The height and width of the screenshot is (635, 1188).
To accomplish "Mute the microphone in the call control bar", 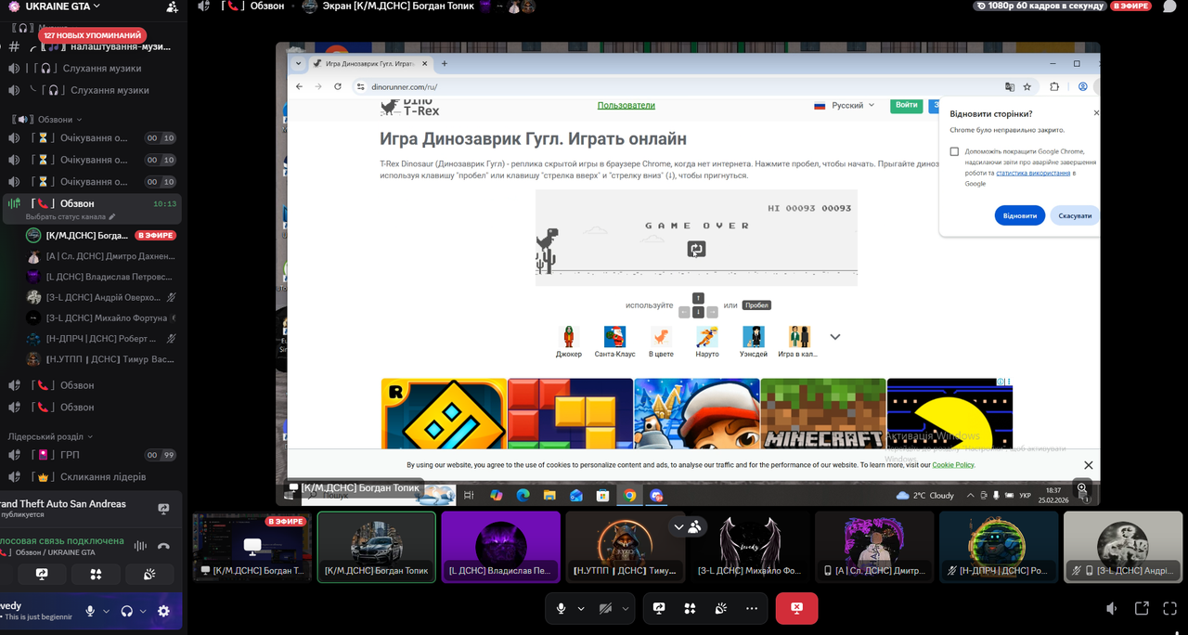I will [562, 608].
